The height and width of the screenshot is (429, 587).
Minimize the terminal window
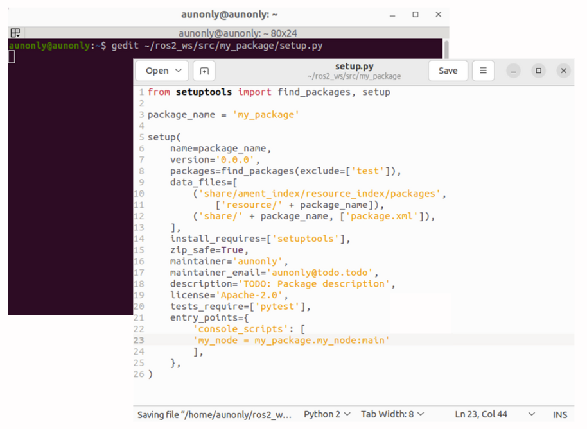click(392, 15)
